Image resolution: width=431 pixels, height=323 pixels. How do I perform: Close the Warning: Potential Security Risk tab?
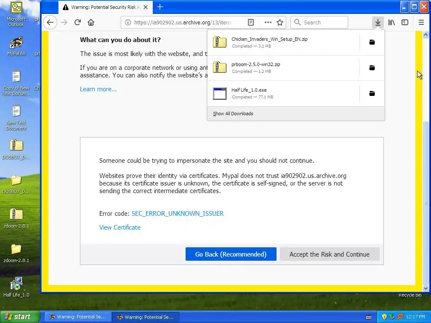tap(146, 7)
